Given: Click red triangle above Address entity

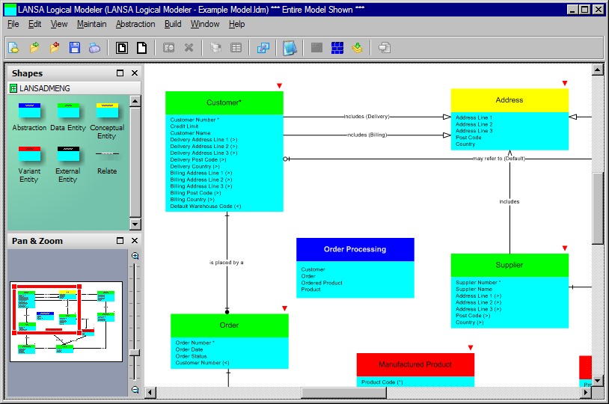Looking at the screenshot, I should point(565,83).
